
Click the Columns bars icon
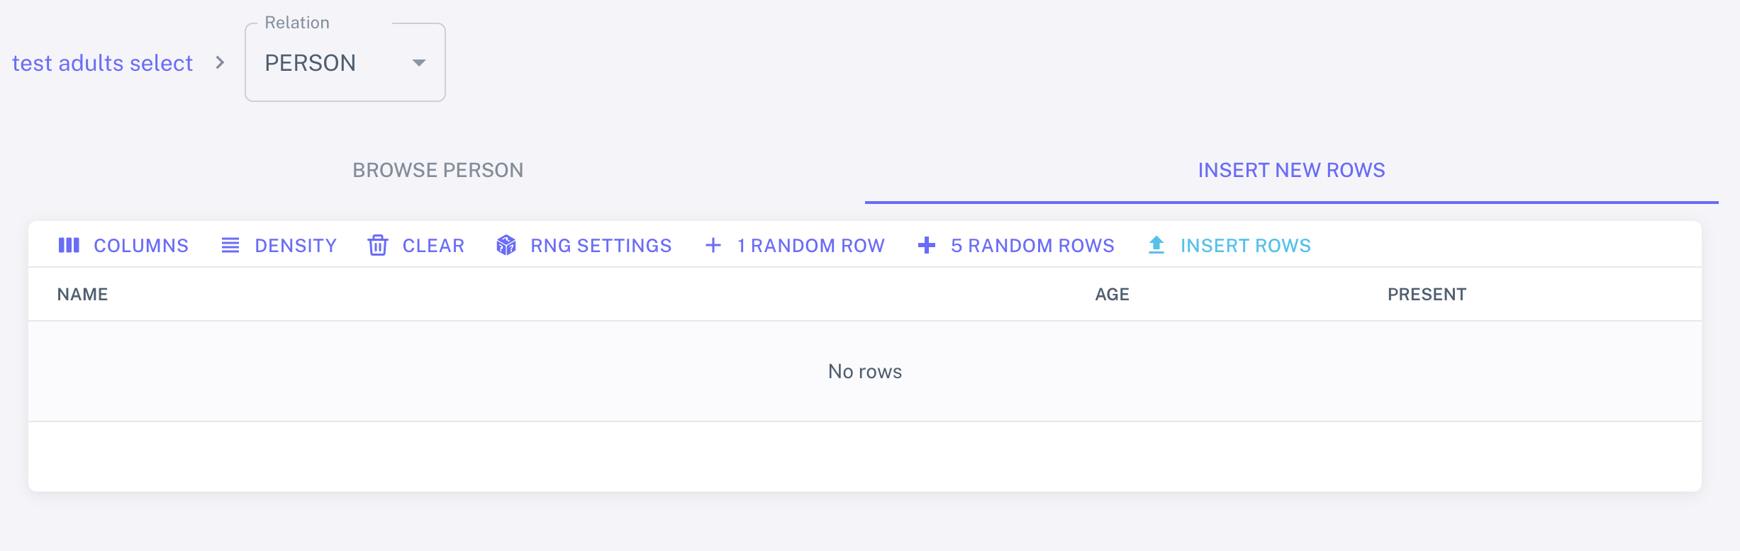[x=69, y=245]
